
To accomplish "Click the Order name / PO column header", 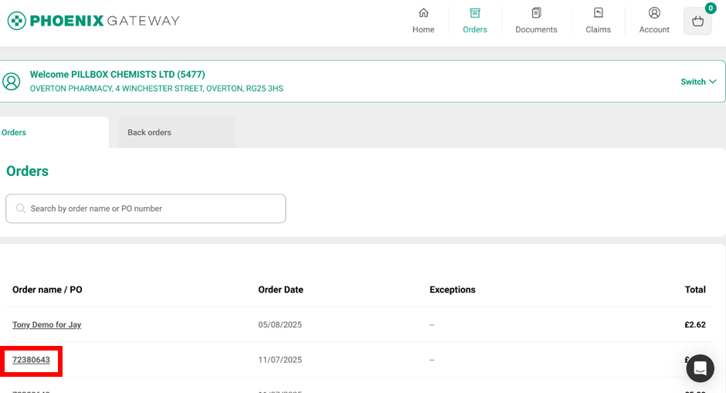I will (x=47, y=290).
